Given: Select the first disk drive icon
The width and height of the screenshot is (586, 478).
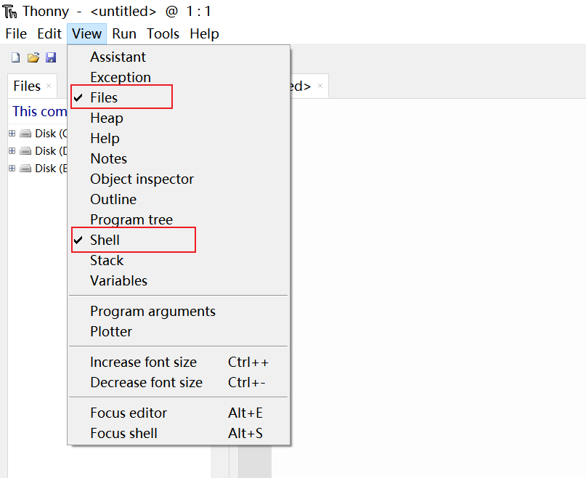Looking at the screenshot, I should (x=26, y=134).
